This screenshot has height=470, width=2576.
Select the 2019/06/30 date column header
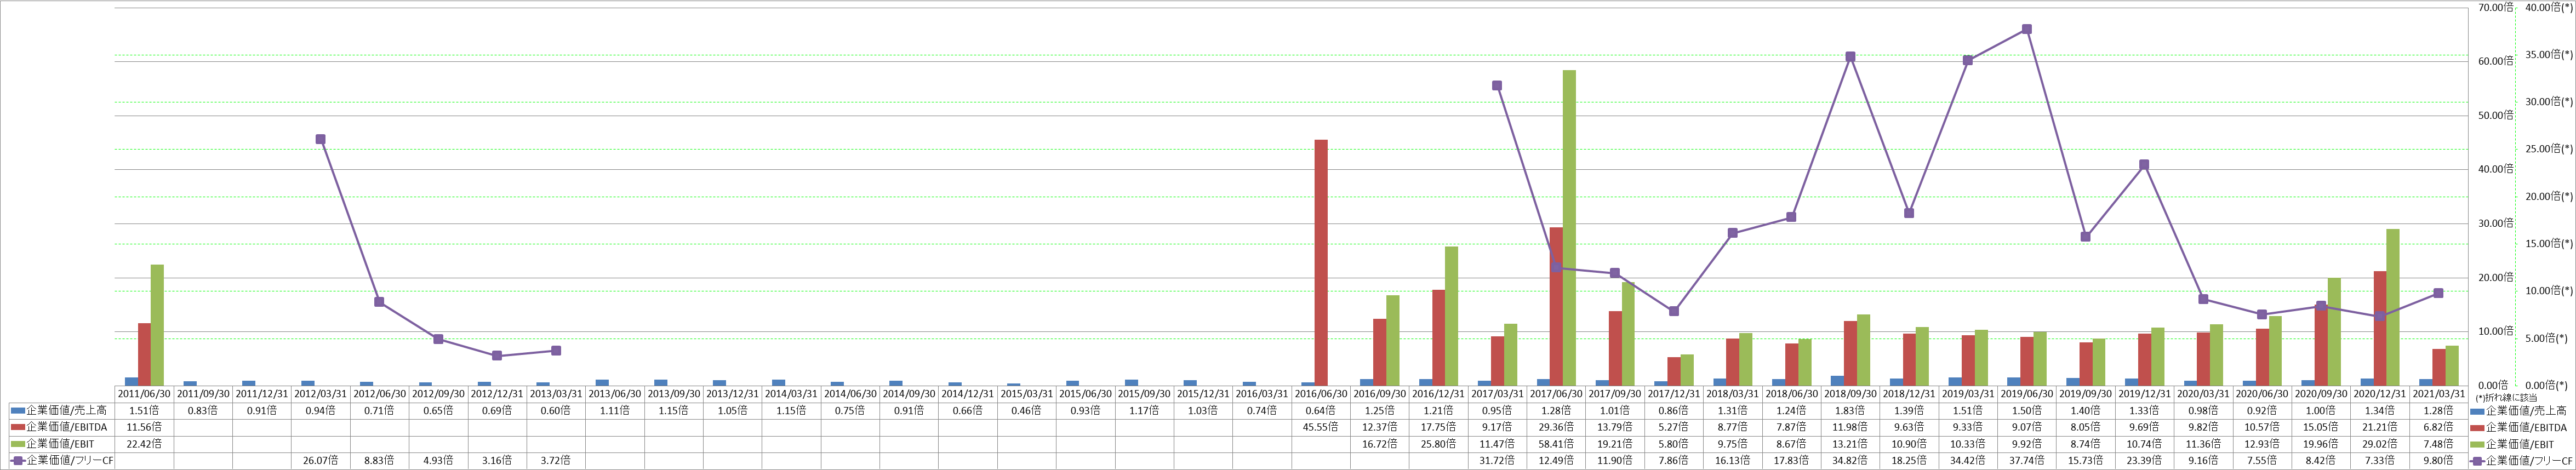click(2026, 394)
